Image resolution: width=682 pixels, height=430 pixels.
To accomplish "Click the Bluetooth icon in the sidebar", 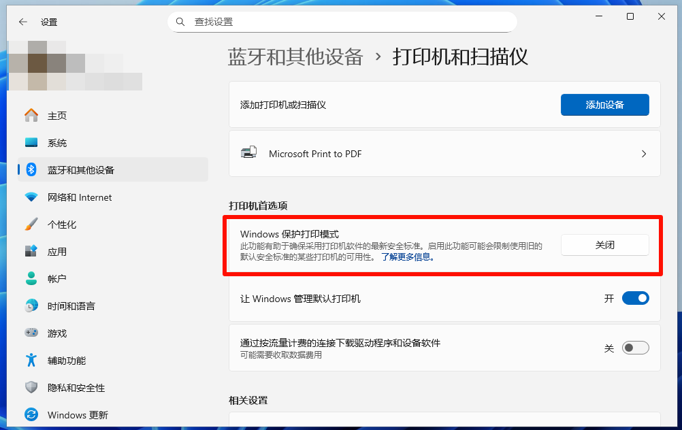I will point(31,169).
